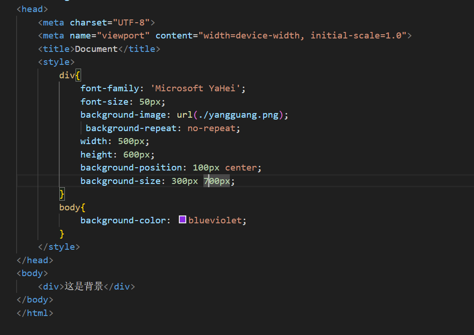474x335 pixels.
Task: Click the div selector opening brace
Action: (x=78, y=75)
